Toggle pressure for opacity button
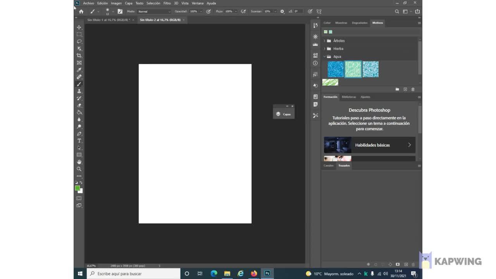 (x=208, y=12)
